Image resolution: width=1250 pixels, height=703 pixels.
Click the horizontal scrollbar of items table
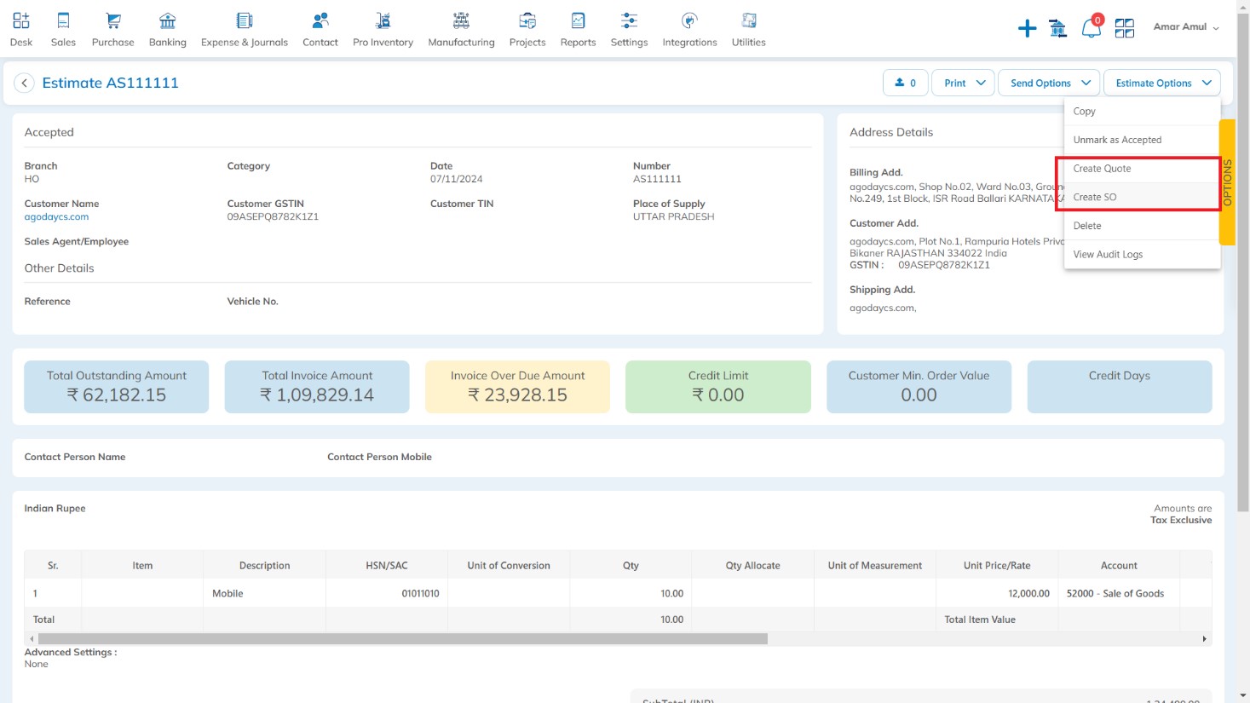click(x=403, y=639)
